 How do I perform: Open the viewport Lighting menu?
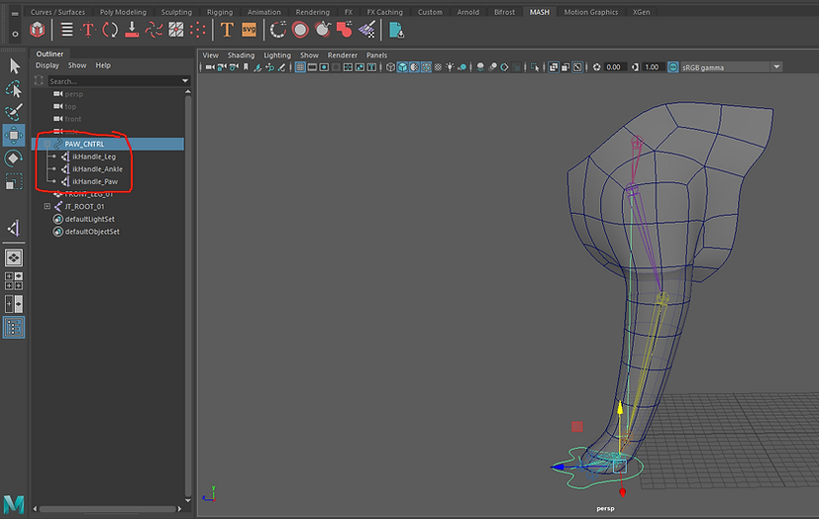pyautogui.click(x=277, y=54)
